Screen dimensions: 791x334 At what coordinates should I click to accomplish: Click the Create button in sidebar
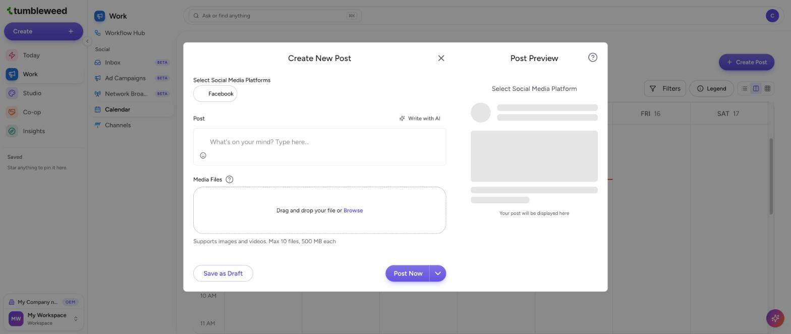click(x=43, y=31)
